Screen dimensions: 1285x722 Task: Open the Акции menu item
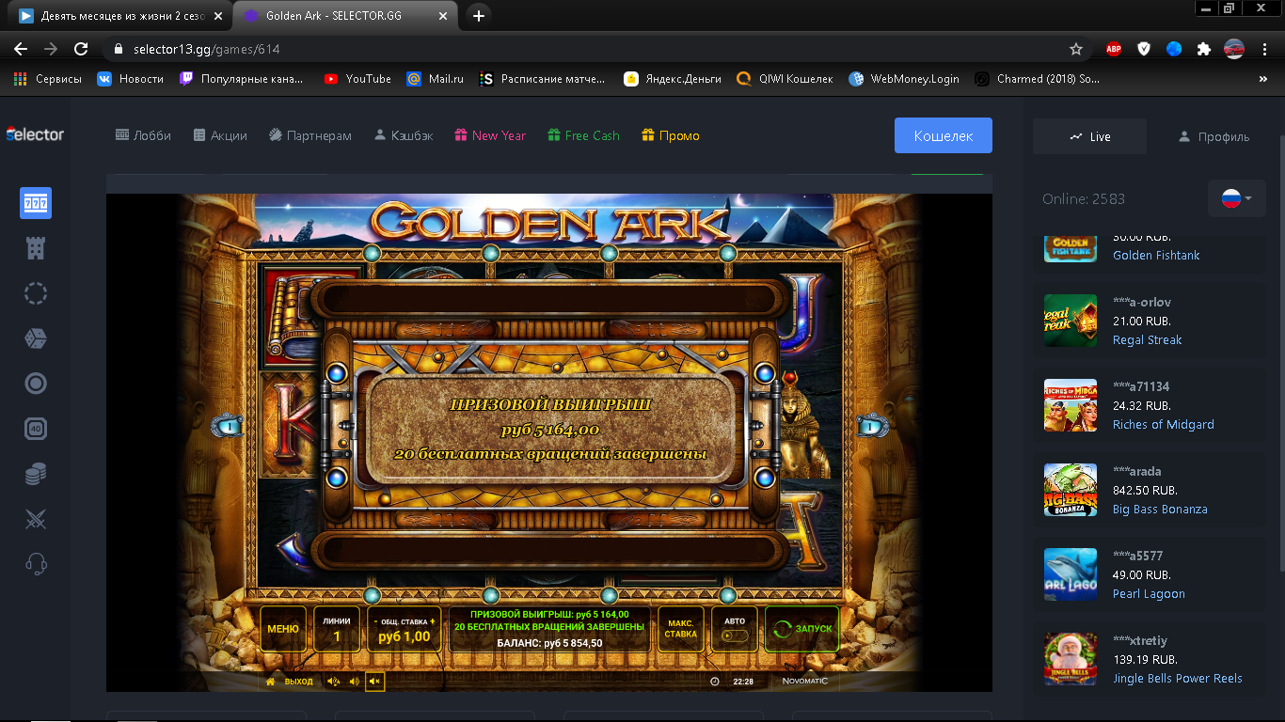coord(220,135)
